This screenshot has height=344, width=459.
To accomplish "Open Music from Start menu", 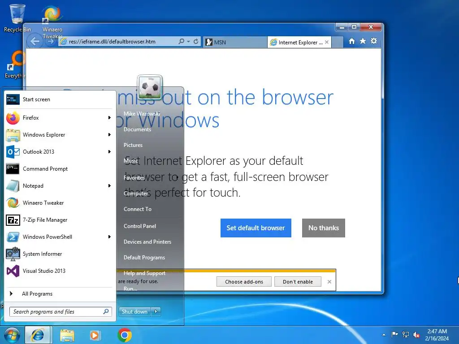I will (x=130, y=161).
